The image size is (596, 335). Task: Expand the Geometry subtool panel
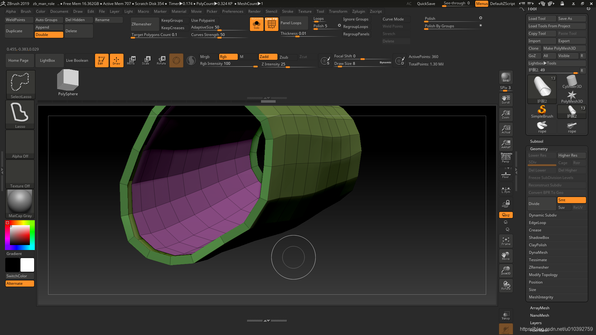(x=539, y=149)
